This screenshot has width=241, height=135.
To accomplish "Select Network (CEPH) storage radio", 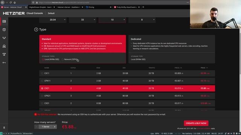I will [63, 59].
